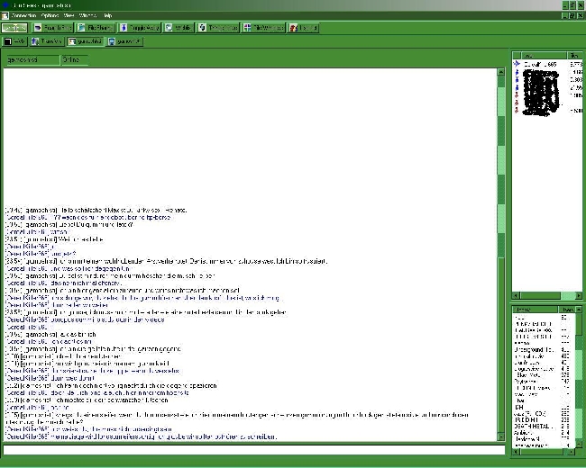Open the View menu

(69, 15)
